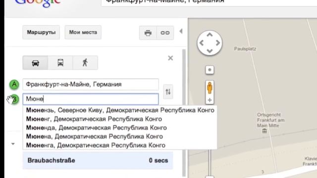Select driving directions car icon
This screenshot has height=178, width=317.
(35, 63)
